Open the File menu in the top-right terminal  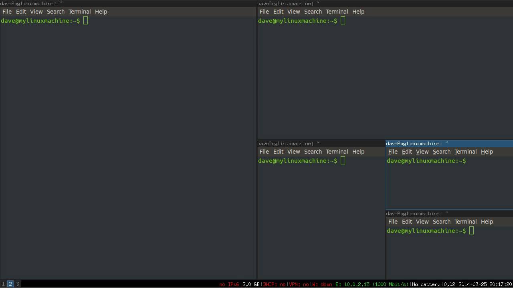pos(264,11)
